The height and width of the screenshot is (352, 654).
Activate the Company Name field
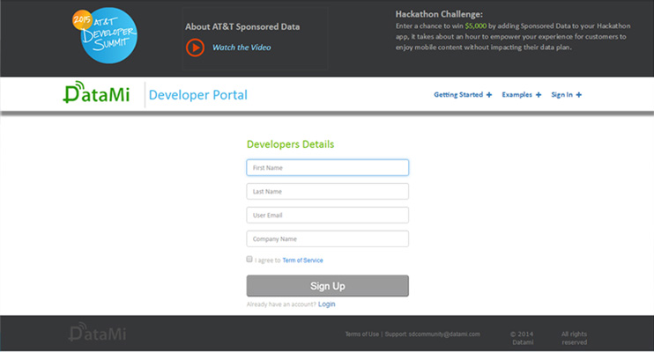(x=327, y=238)
